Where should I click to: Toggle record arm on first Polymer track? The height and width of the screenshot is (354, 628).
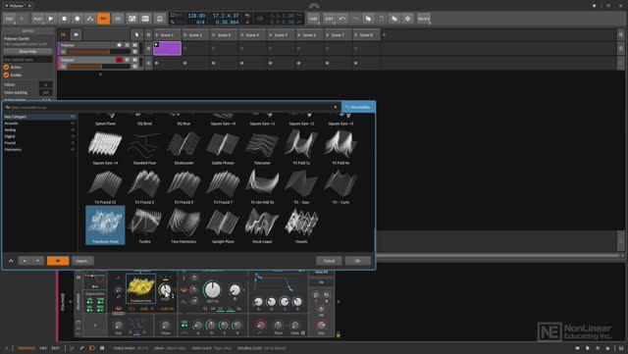pos(119,45)
